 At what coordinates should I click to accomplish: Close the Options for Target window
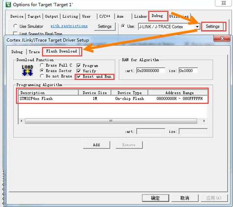[x=224, y=3]
